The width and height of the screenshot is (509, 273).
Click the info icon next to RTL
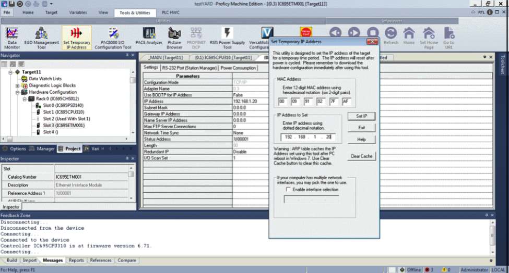[x=490, y=13]
